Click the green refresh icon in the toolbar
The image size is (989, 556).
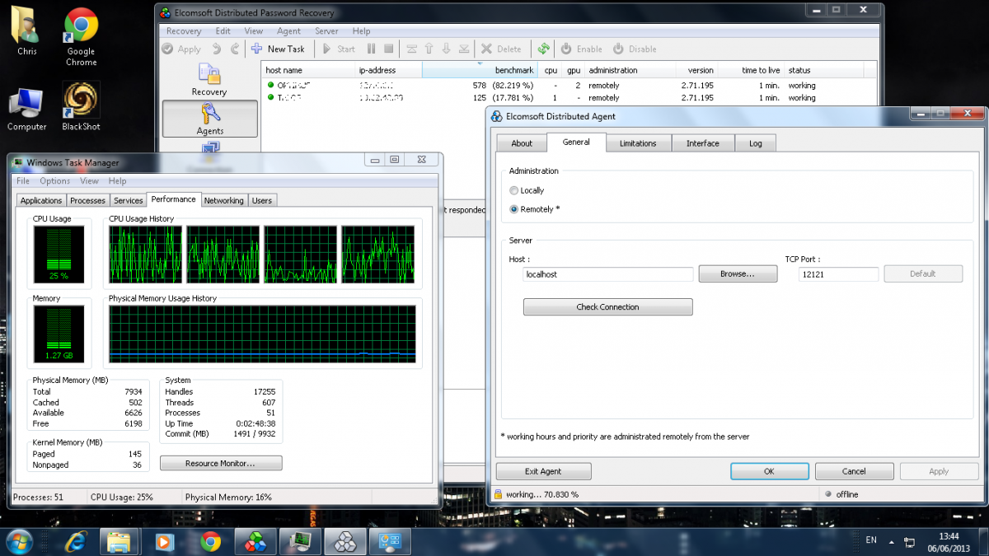(544, 49)
